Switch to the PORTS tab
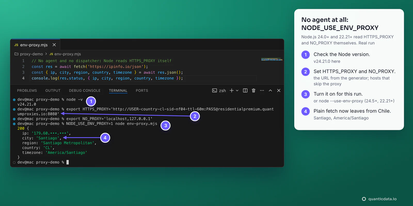 (x=142, y=91)
